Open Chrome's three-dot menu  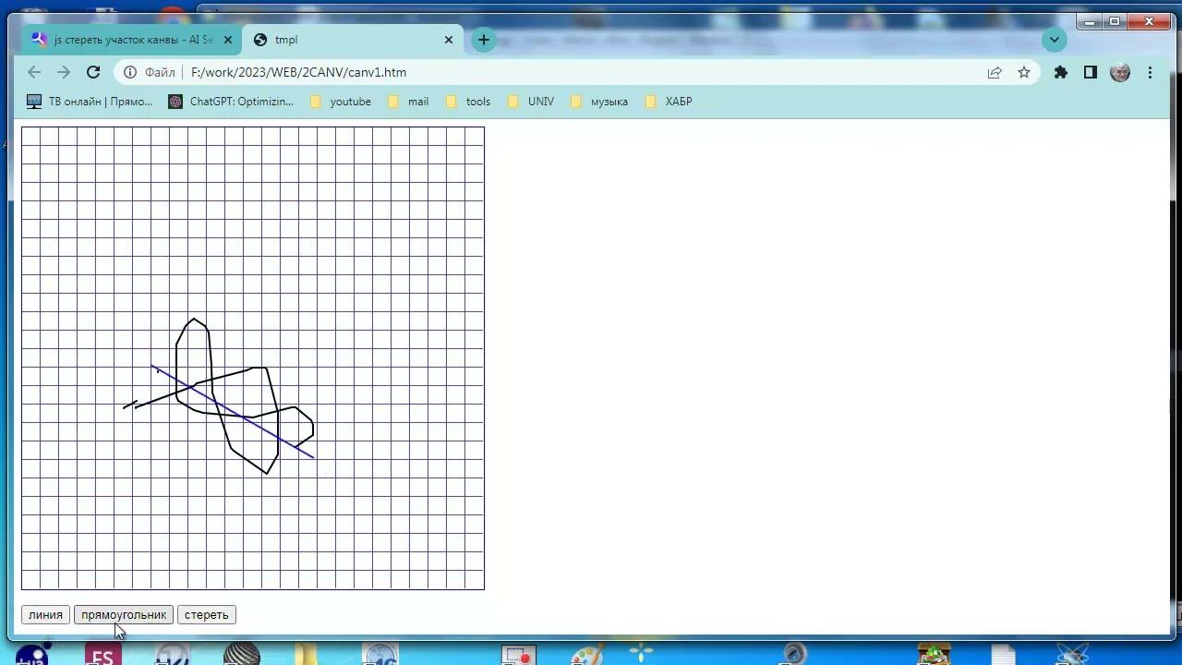click(x=1150, y=72)
